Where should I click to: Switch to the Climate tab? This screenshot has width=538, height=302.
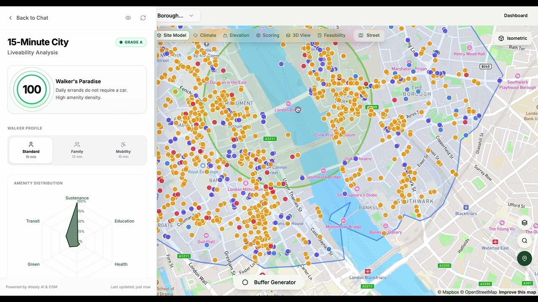point(205,35)
